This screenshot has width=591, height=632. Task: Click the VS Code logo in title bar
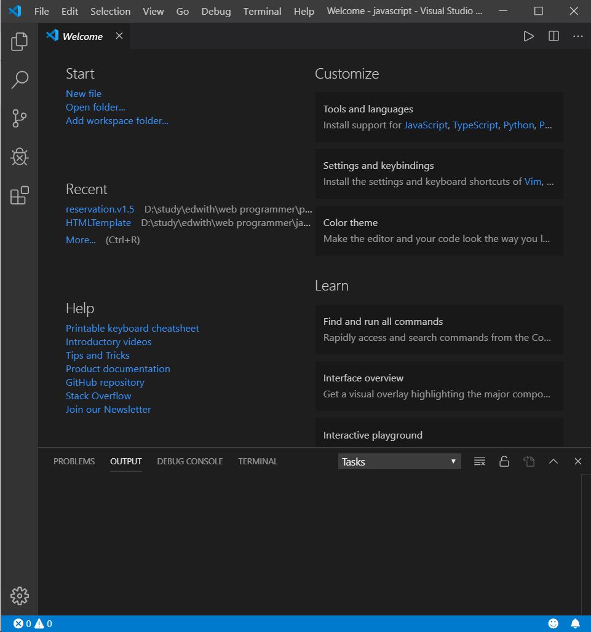(15, 11)
